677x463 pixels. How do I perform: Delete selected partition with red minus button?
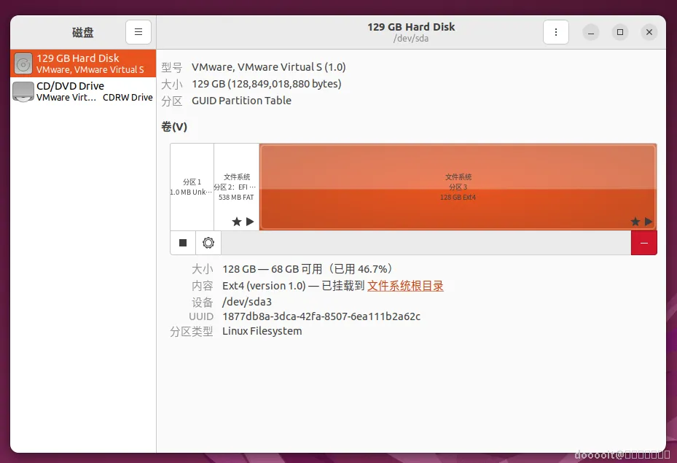pos(643,243)
